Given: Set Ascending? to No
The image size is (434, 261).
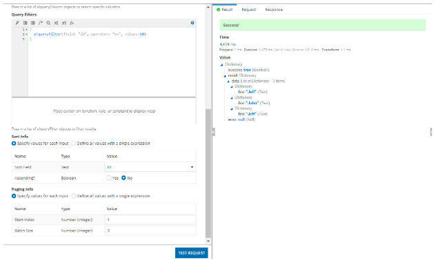Looking at the screenshot, I should tap(124, 178).
